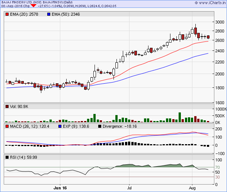Click the tallest green volume bar in late July
227x192 pixels.
pos(180,117)
